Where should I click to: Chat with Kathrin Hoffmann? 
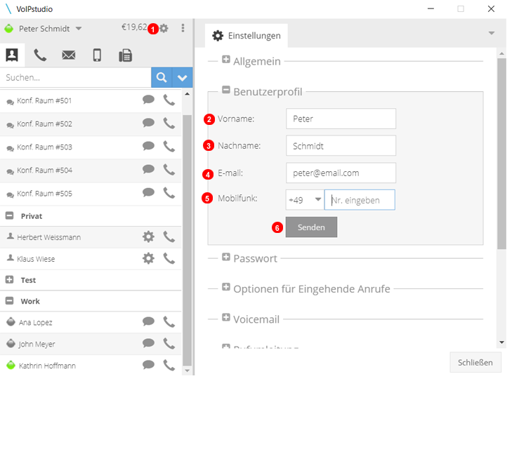(x=148, y=364)
